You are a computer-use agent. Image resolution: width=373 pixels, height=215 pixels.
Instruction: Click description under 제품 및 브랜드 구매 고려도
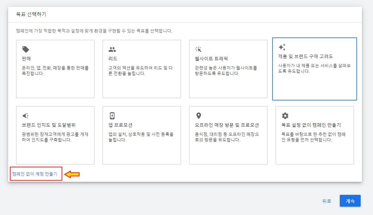coord(314,68)
